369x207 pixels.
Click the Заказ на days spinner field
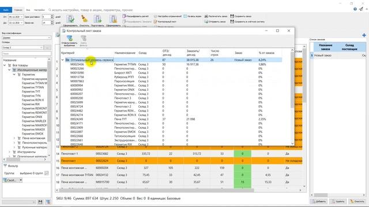pyautogui.click(x=48, y=23)
